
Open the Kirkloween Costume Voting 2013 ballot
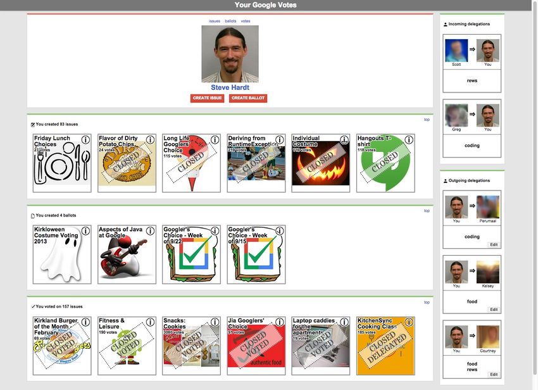coord(62,255)
